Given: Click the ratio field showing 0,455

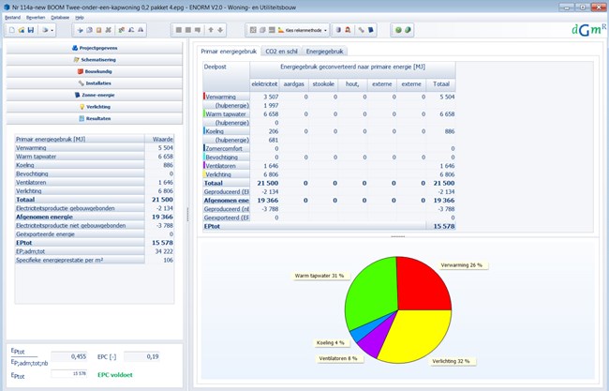Looking at the screenshot, I should 69,356.
